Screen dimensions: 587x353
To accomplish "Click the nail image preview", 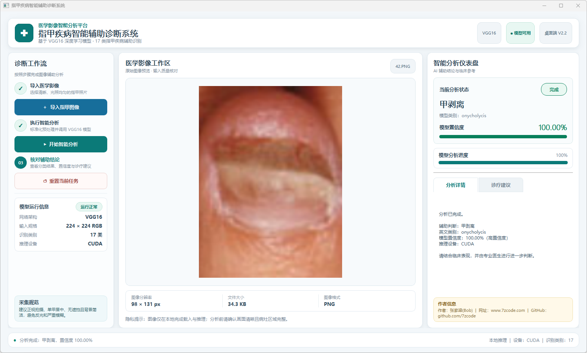I will pos(270,182).
